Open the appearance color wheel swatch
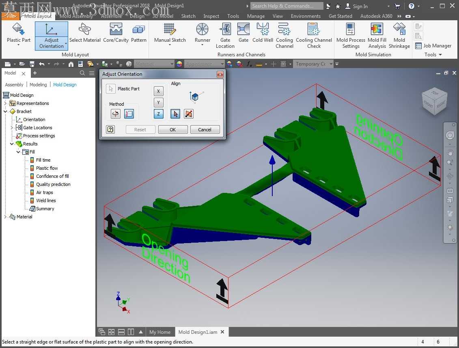This screenshot has width=459, height=348. (x=179, y=64)
